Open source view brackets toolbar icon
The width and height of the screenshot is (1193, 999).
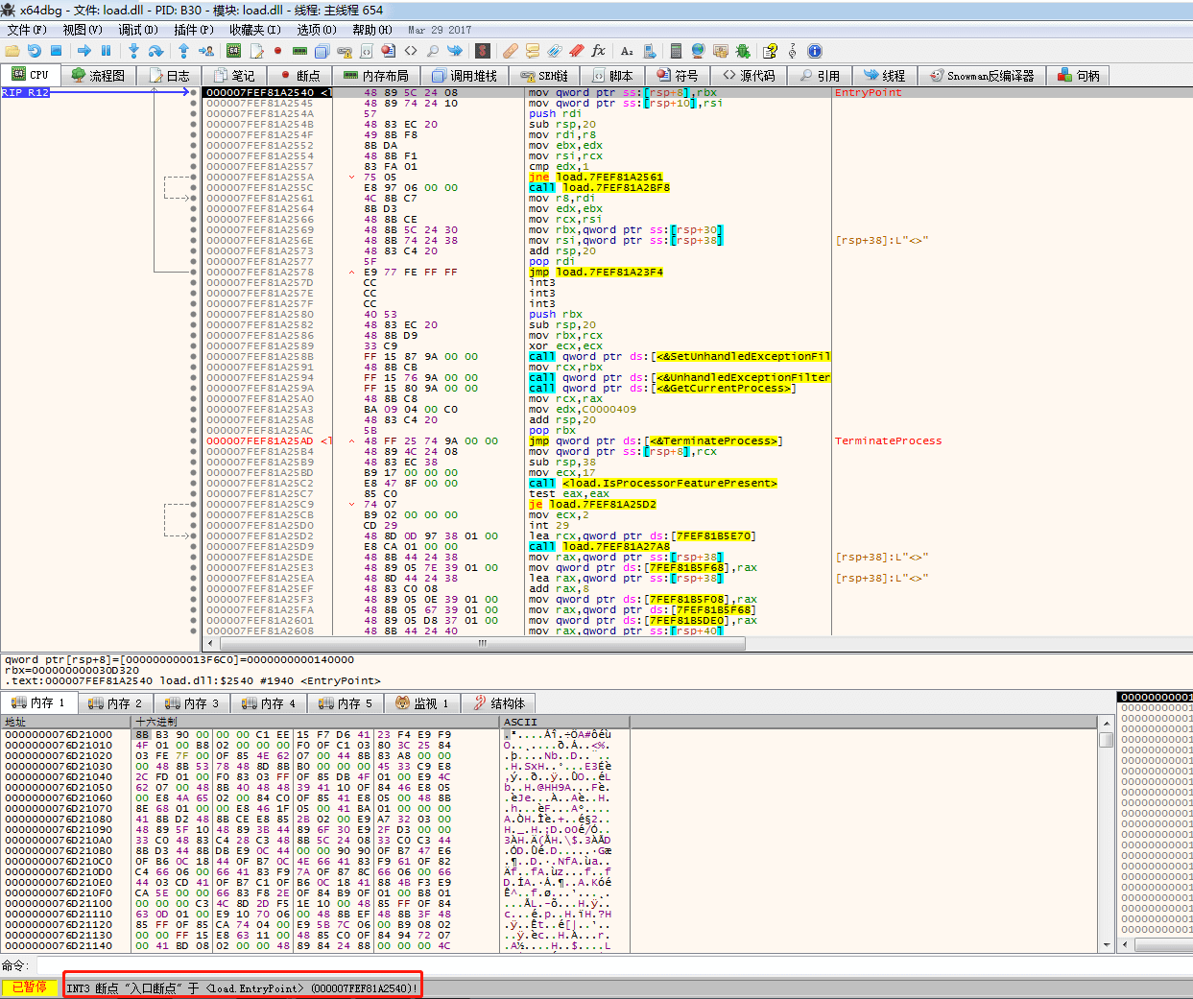(411, 51)
